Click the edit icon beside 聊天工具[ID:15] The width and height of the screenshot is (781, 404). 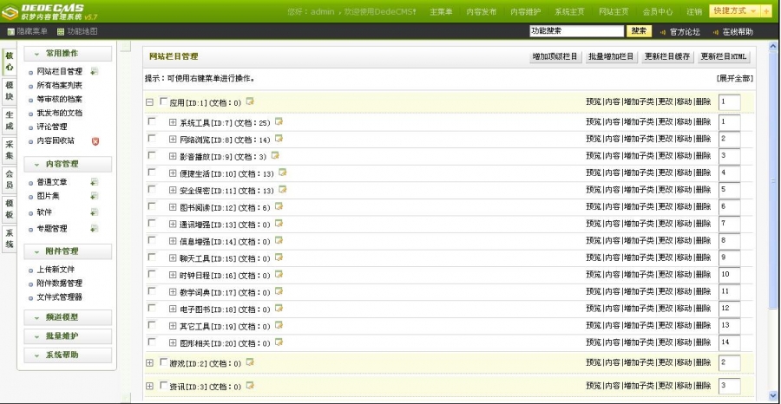pos(279,257)
